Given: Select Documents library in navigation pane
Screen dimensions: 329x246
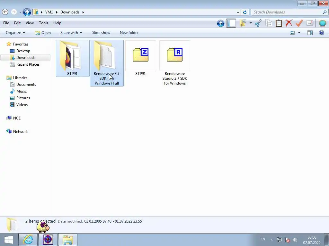Looking at the screenshot, I should tap(26, 85).
